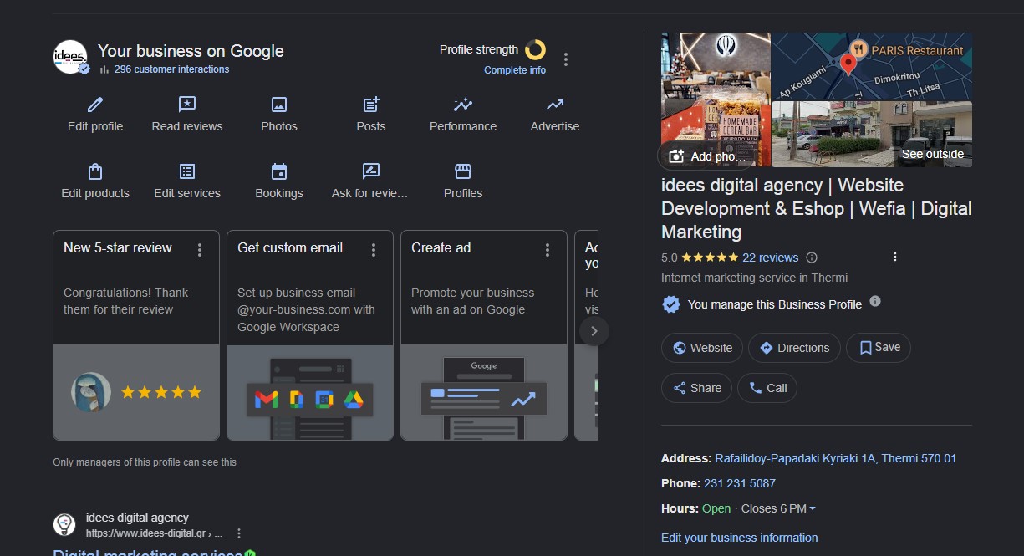Click phone number 231 231 5087

click(x=740, y=483)
